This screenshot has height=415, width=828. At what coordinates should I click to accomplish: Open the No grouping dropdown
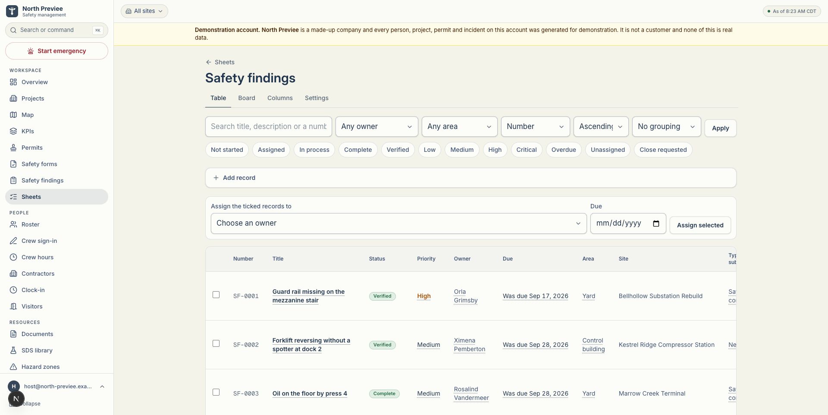point(667,127)
